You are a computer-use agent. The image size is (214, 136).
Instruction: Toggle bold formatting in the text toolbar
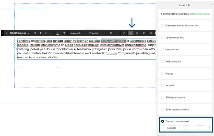coord(35,33)
